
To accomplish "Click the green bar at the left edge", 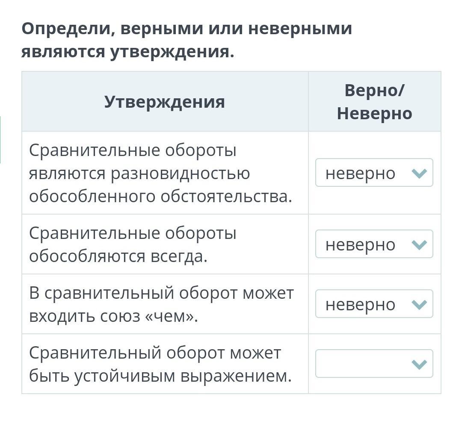I will [0, 139].
